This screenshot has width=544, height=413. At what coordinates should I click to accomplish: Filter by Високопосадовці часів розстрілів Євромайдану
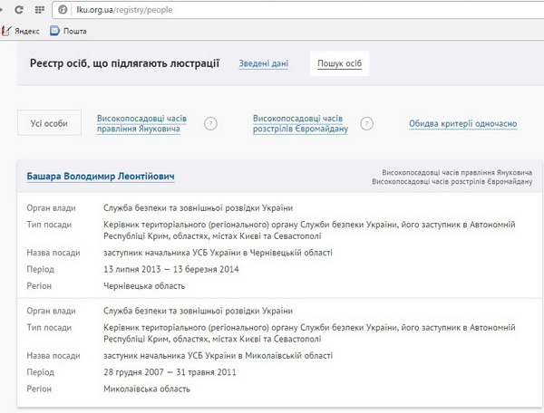[x=297, y=123]
